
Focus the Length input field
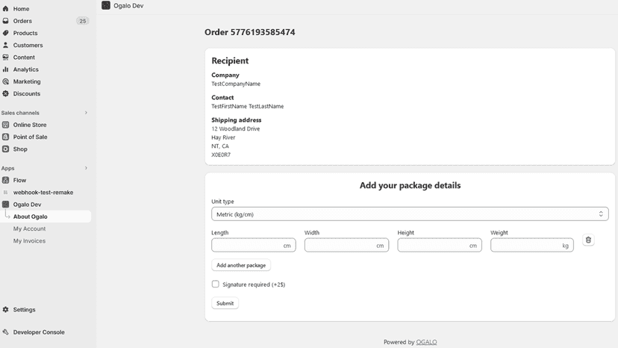[254, 245]
